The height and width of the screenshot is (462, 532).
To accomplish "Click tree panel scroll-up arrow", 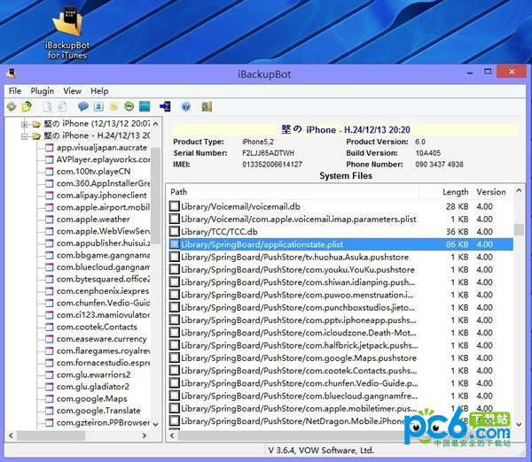I will [x=156, y=124].
